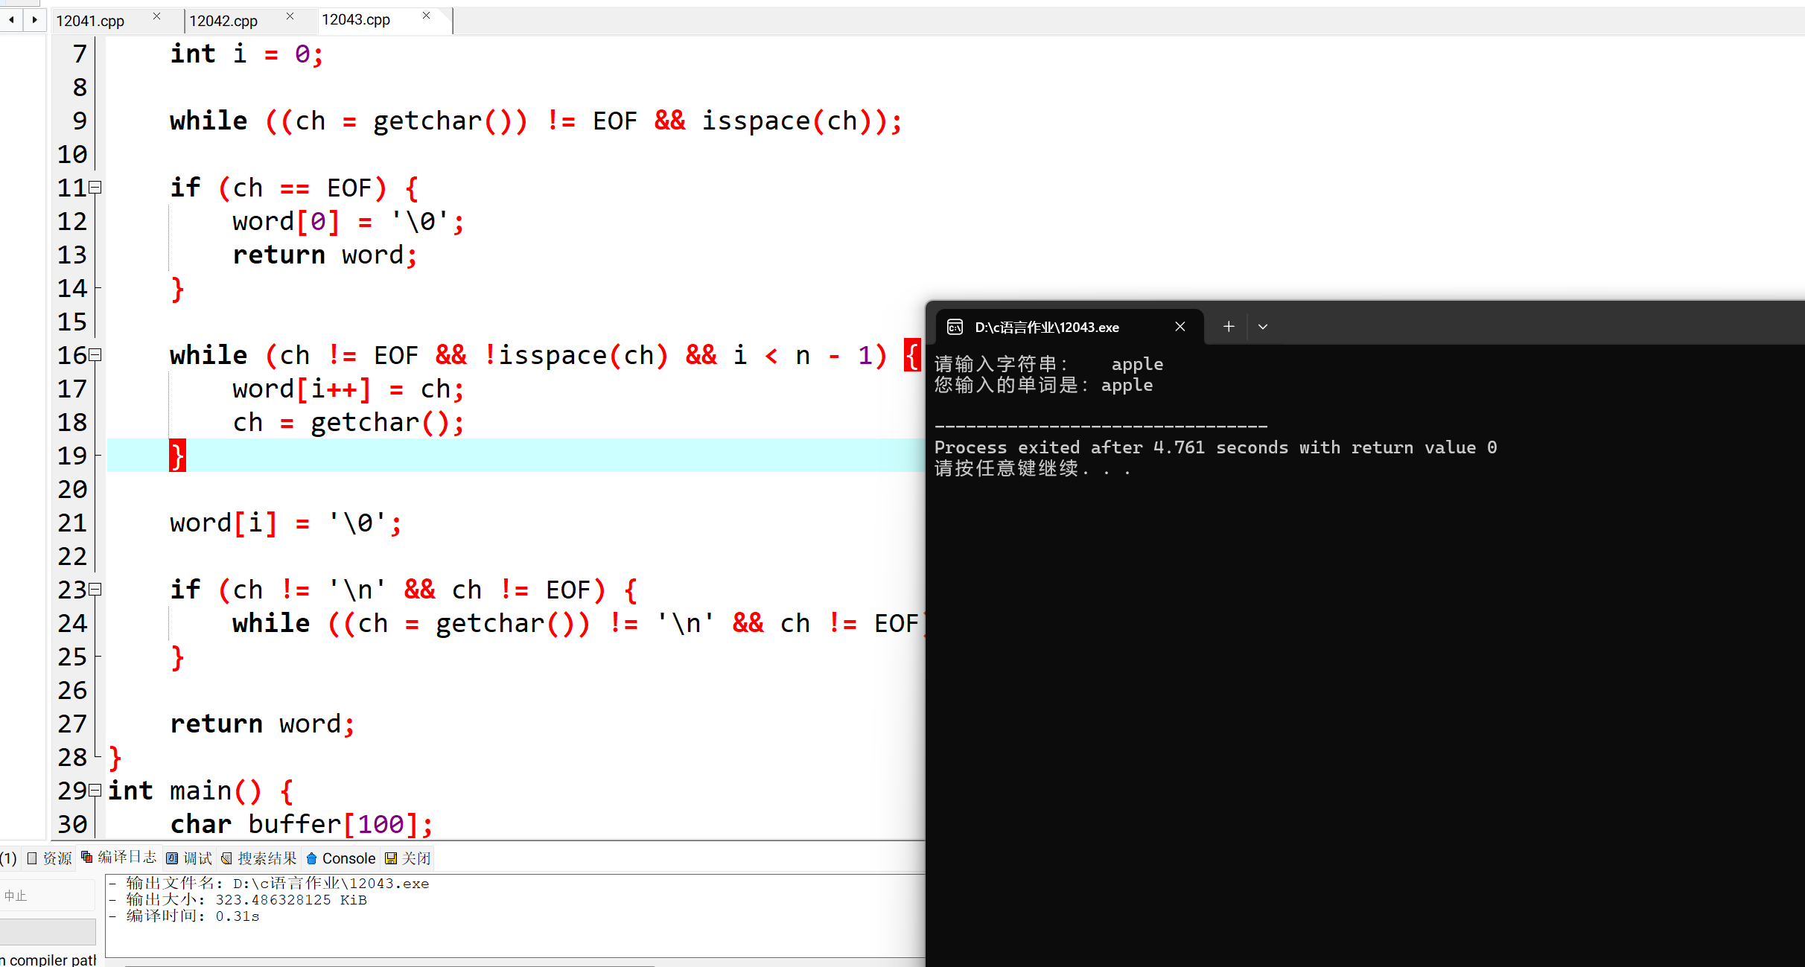
Task: Close the 12041.cpp tab
Action: coord(156,16)
